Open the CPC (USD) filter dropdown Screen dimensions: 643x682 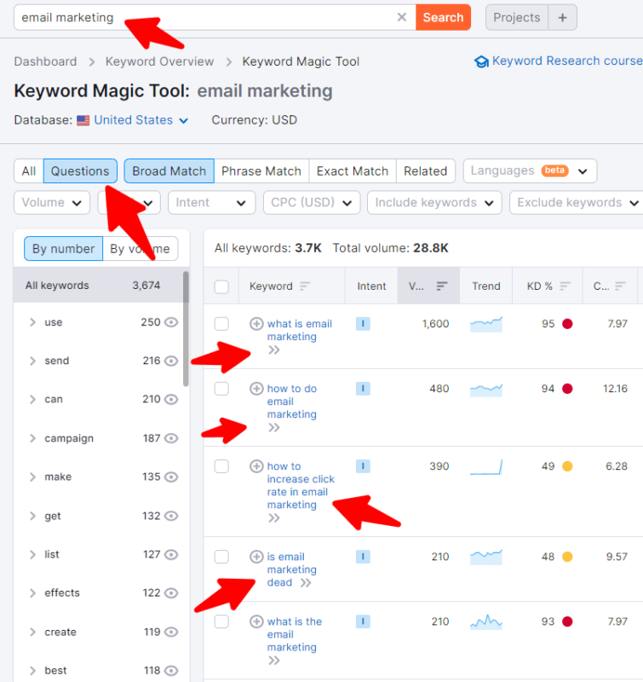click(x=312, y=203)
